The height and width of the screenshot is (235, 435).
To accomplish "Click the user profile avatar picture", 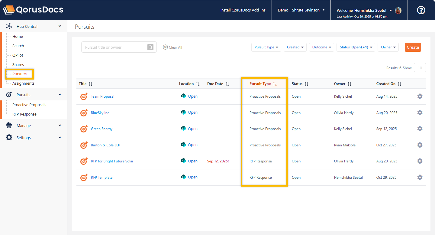I will coord(398,10).
